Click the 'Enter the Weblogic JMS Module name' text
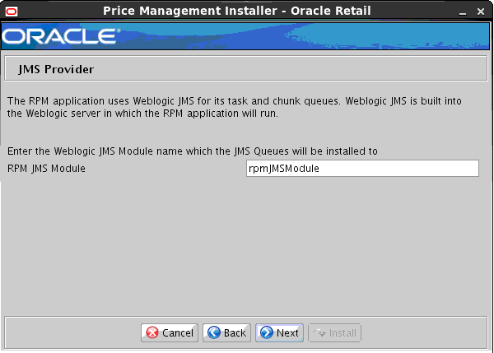This screenshot has width=494, height=353. 193,151
